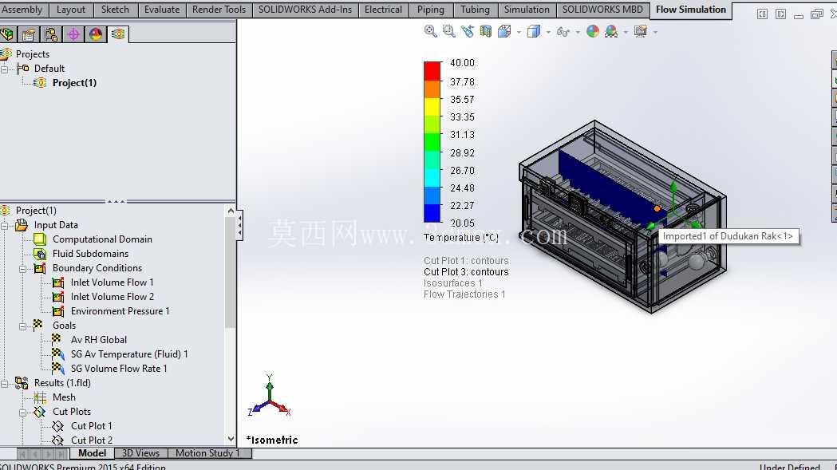Collapse the Default configuration node
This screenshot has height=470, width=837.
point(4,69)
